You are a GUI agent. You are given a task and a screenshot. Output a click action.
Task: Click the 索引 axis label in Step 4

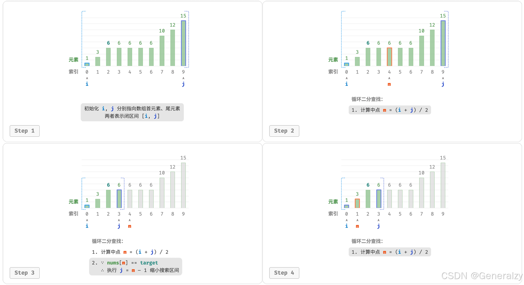pyautogui.click(x=333, y=214)
